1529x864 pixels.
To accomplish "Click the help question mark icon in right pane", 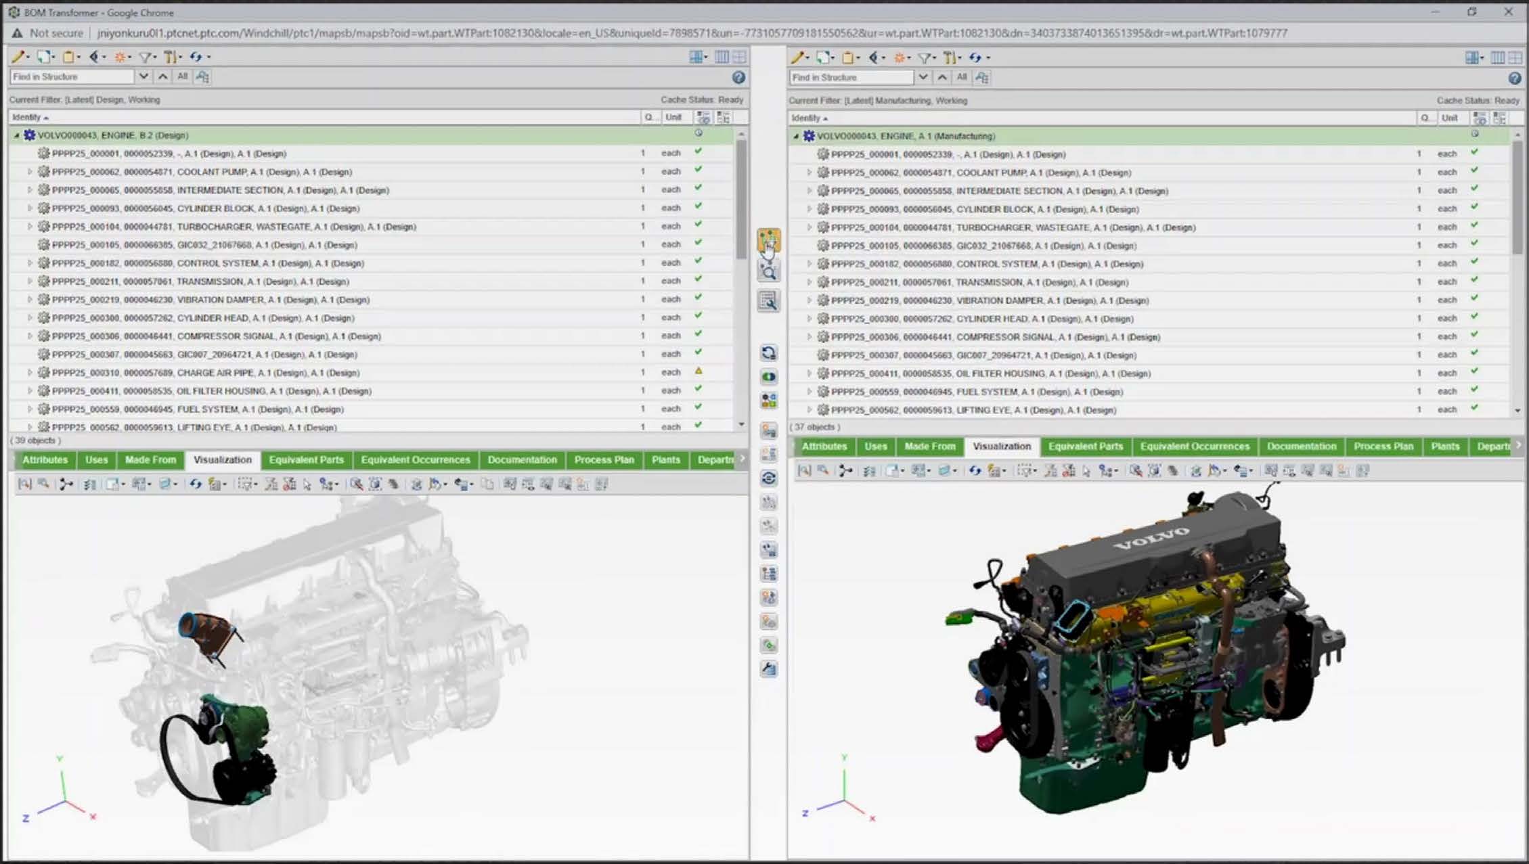I will [1515, 78].
